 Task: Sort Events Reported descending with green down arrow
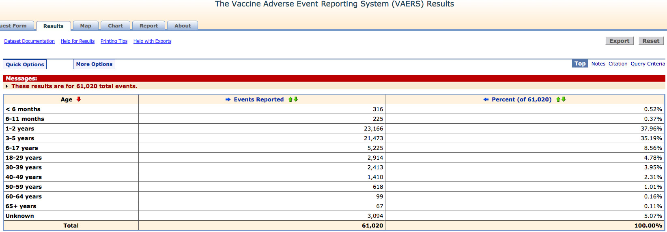click(x=296, y=99)
